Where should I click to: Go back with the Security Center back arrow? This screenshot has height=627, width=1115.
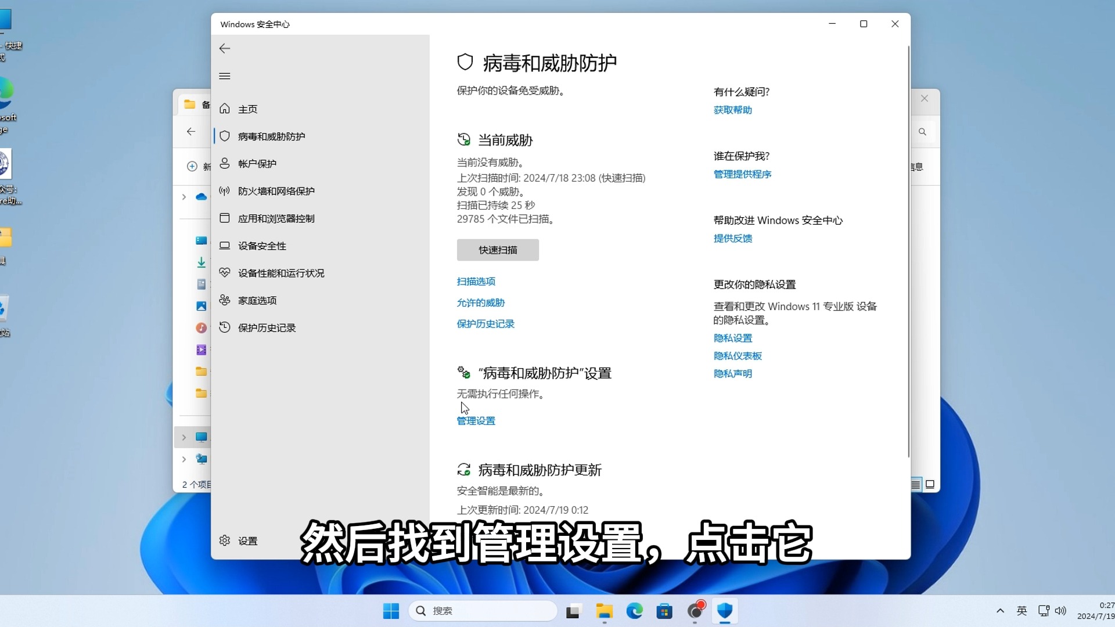pos(225,49)
